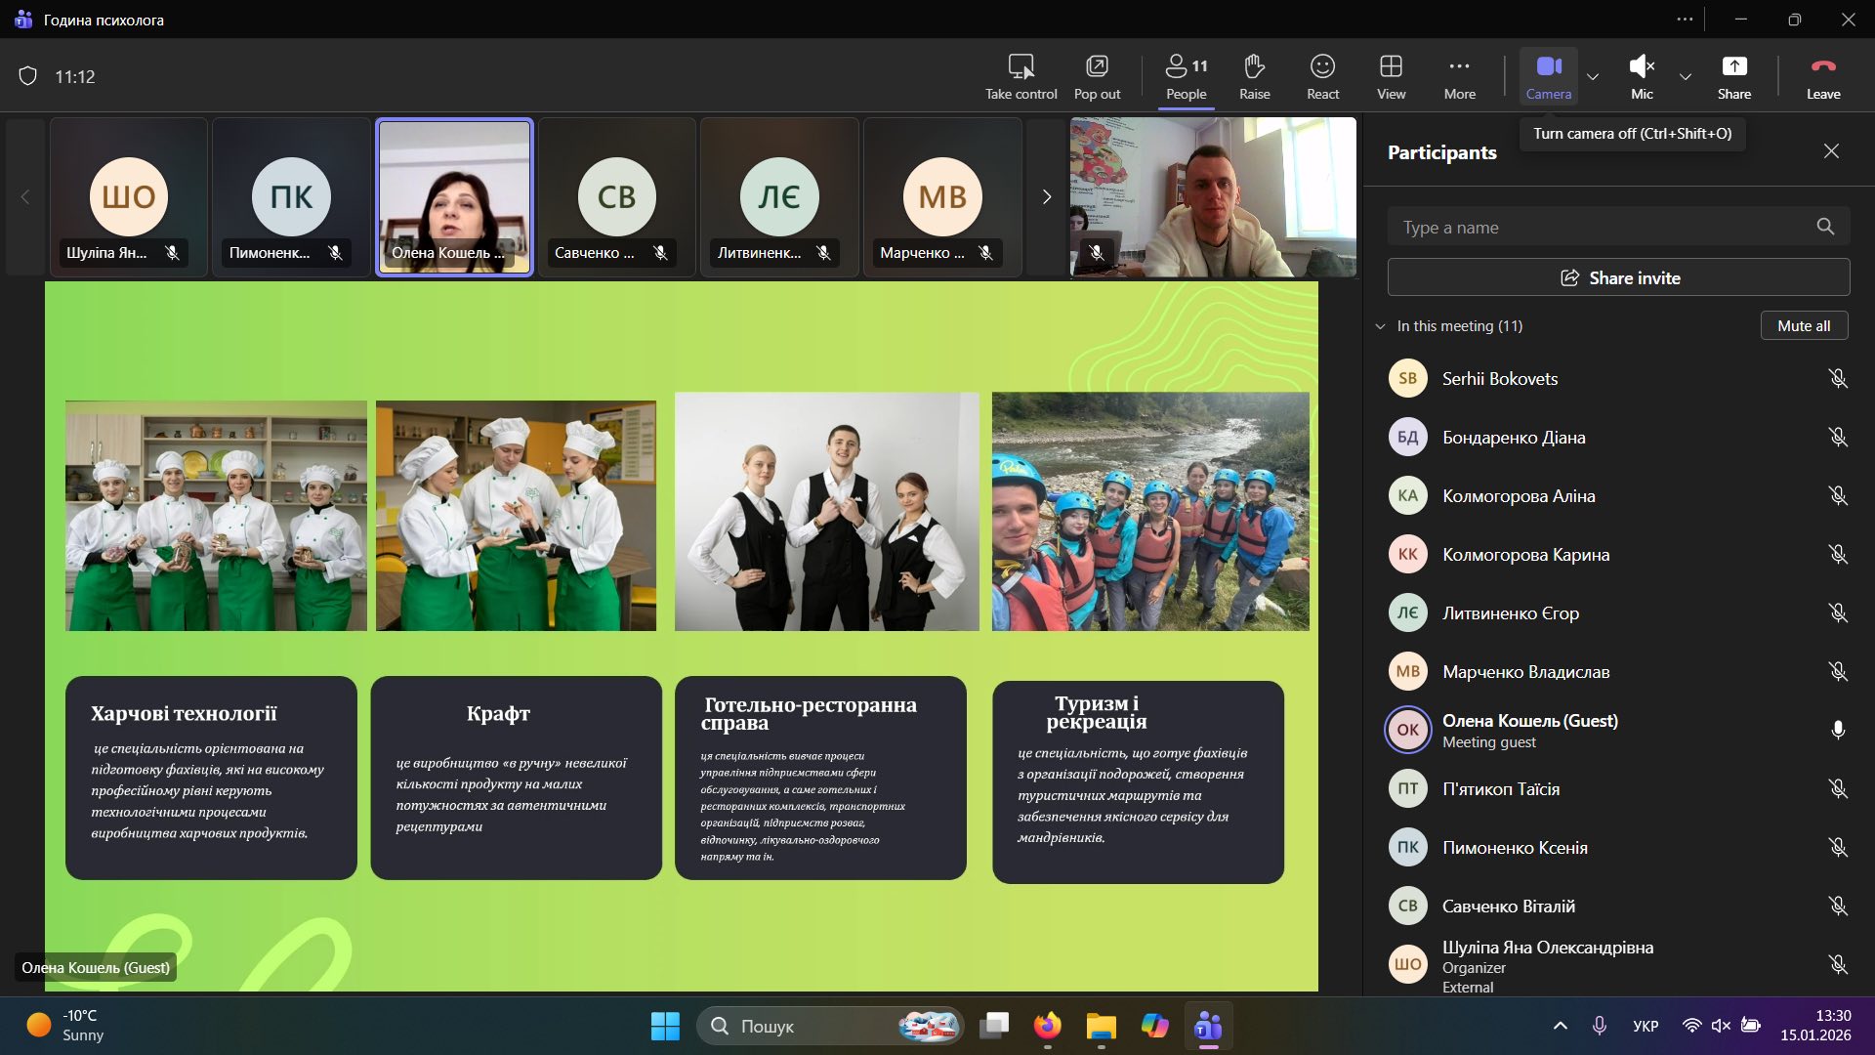This screenshot has height=1055, width=1875.
Task: Raise your hand in the meeting
Action: pyautogui.click(x=1254, y=76)
